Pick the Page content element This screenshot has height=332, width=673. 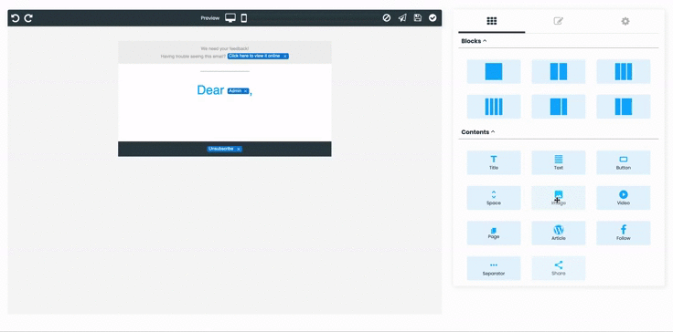pyautogui.click(x=494, y=233)
